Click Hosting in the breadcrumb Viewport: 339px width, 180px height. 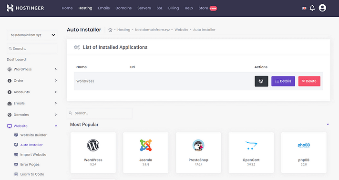coord(124,30)
